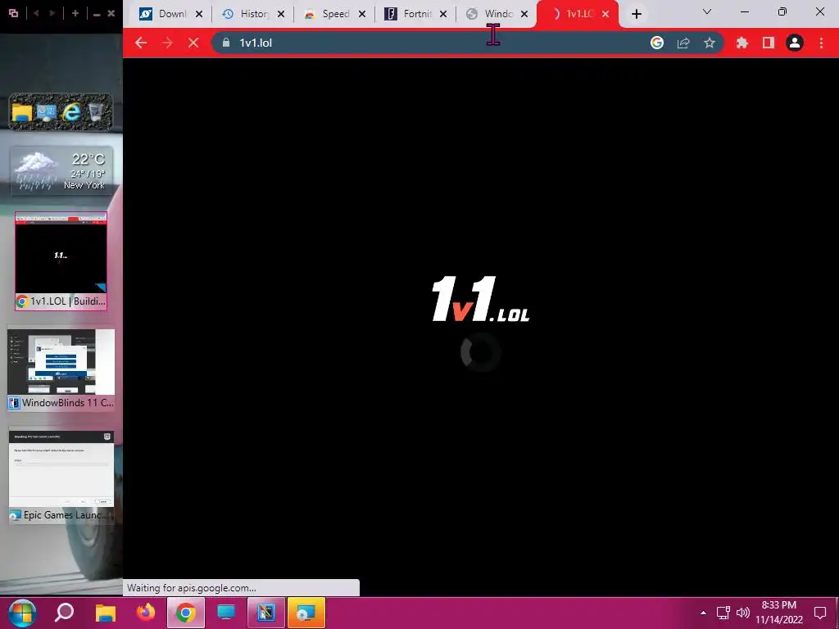This screenshot has width=839, height=629.
Task: Switch to Chrome on taskbar
Action: [186, 613]
